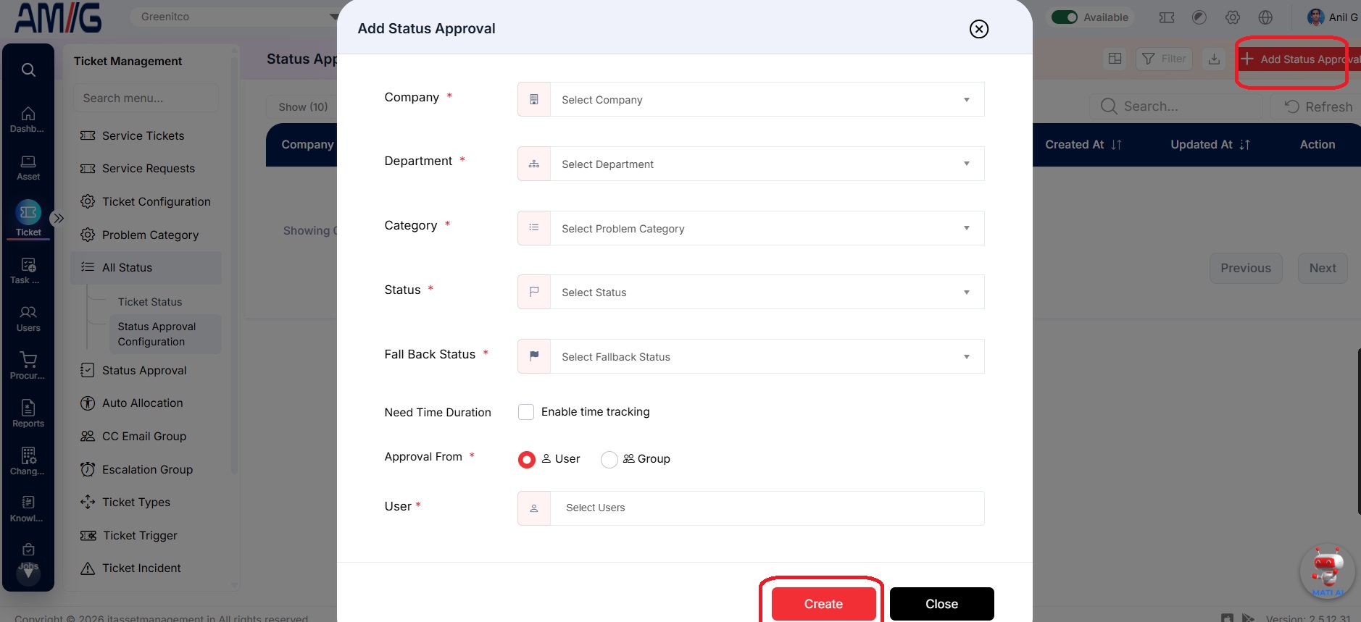Open Service Tickets menu item

(143, 136)
